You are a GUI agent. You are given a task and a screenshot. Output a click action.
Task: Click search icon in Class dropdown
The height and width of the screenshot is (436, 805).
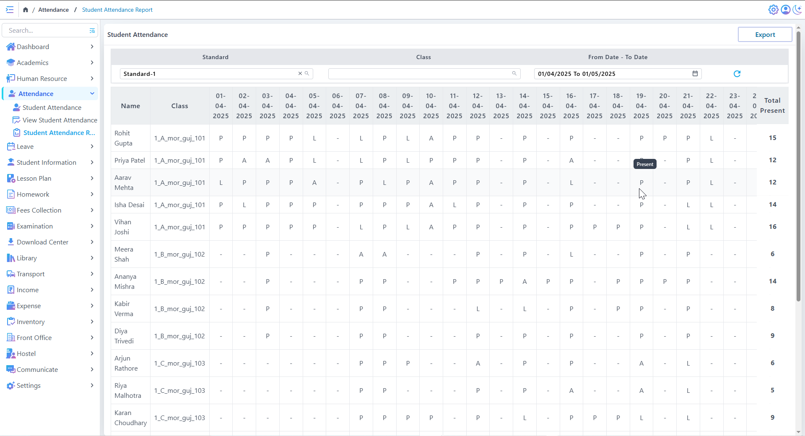514,74
